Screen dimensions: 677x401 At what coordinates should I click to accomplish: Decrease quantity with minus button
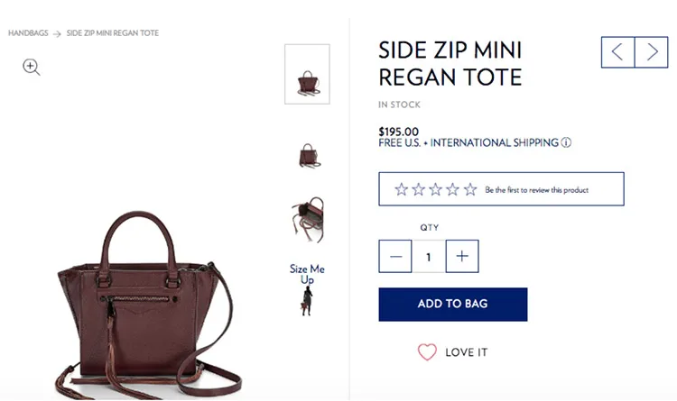click(x=395, y=257)
